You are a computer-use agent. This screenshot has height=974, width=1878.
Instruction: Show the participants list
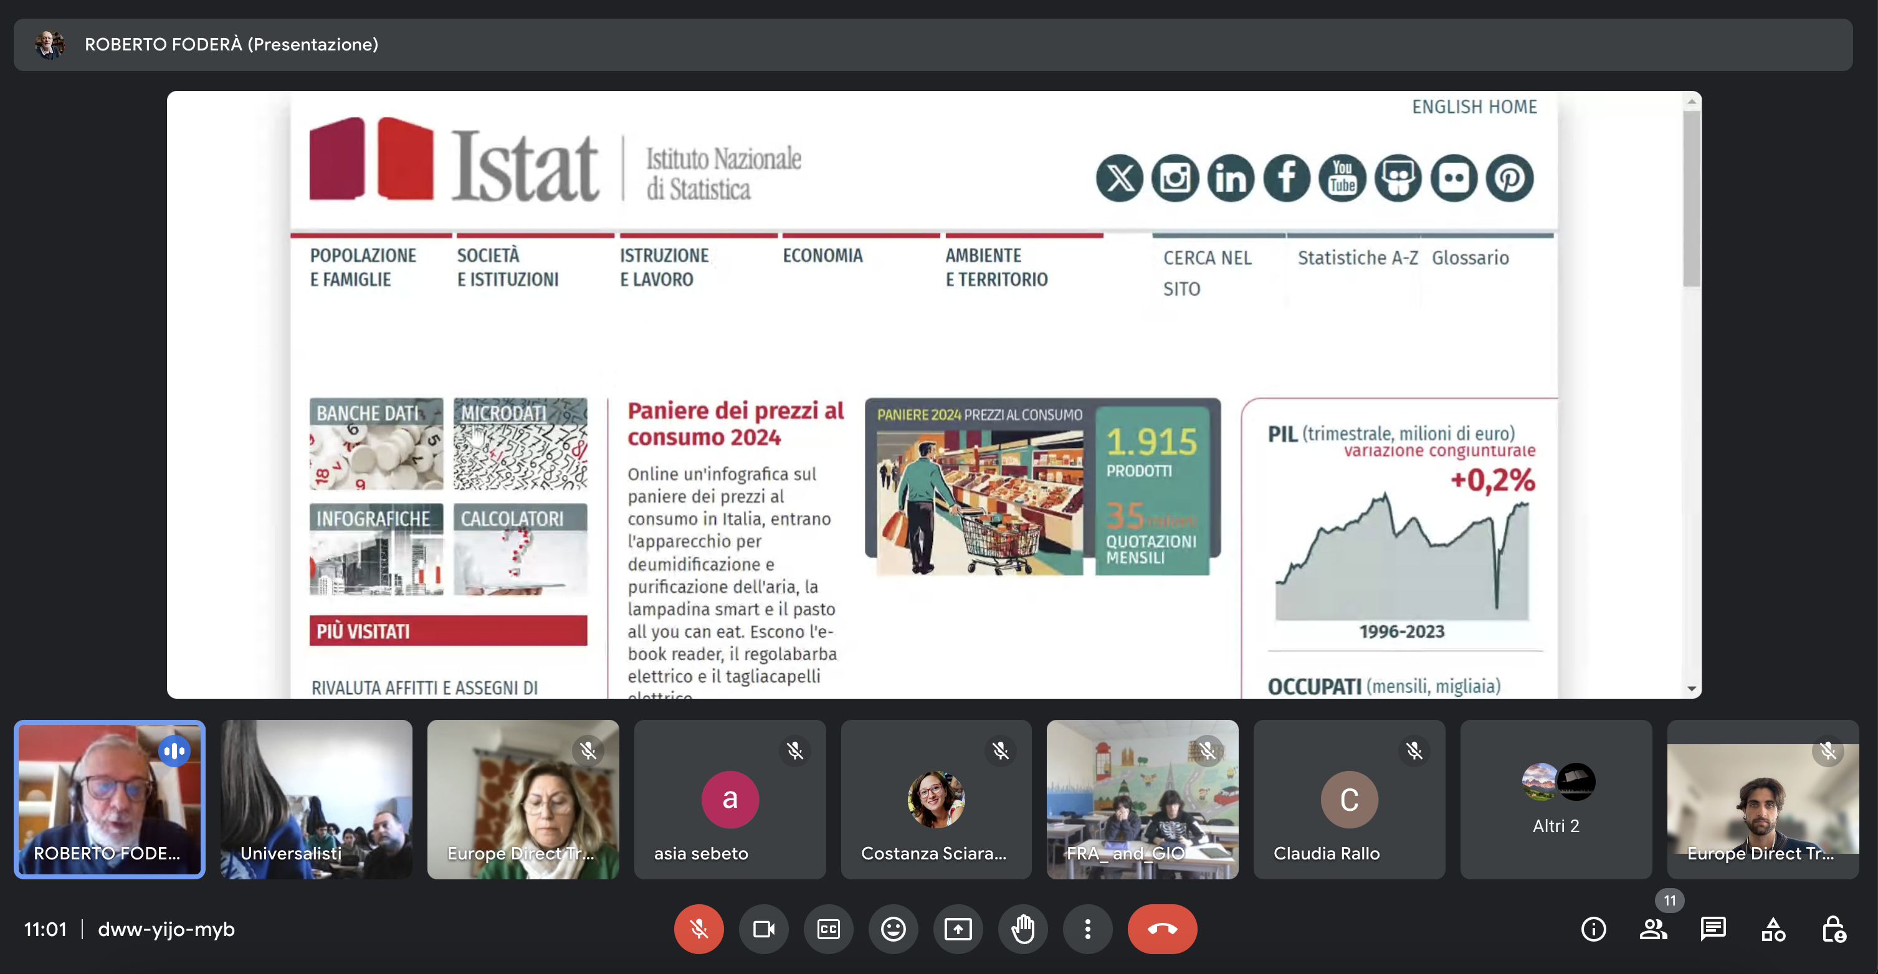(1654, 929)
